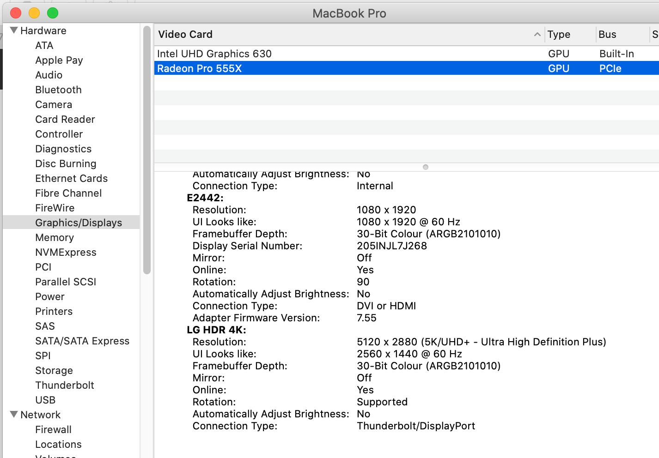Select Firewall under Network
The width and height of the screenshot is (659, 458).
point(53,429)
